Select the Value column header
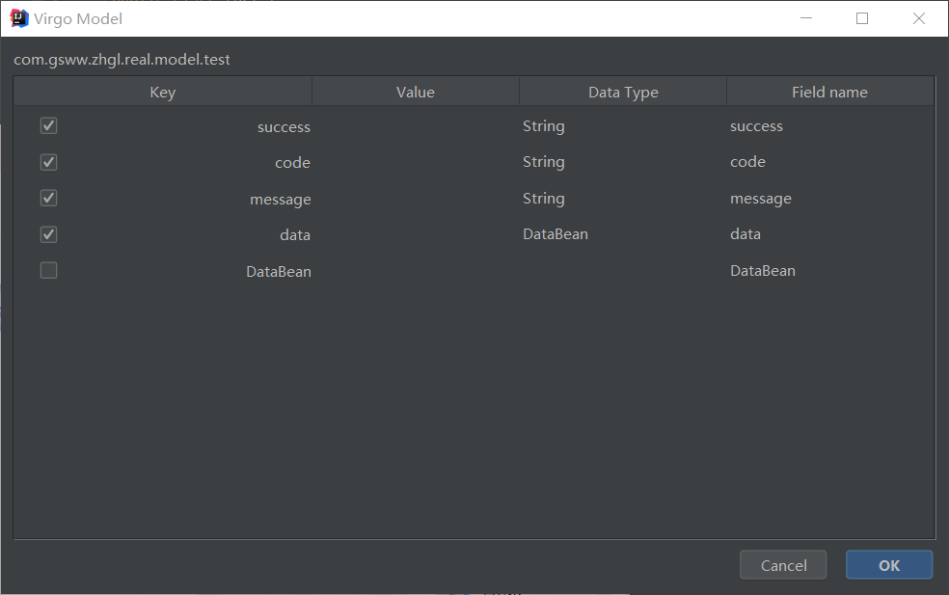Image resolution: width=949 pixels, height=595 pixels. pos(415,91)
